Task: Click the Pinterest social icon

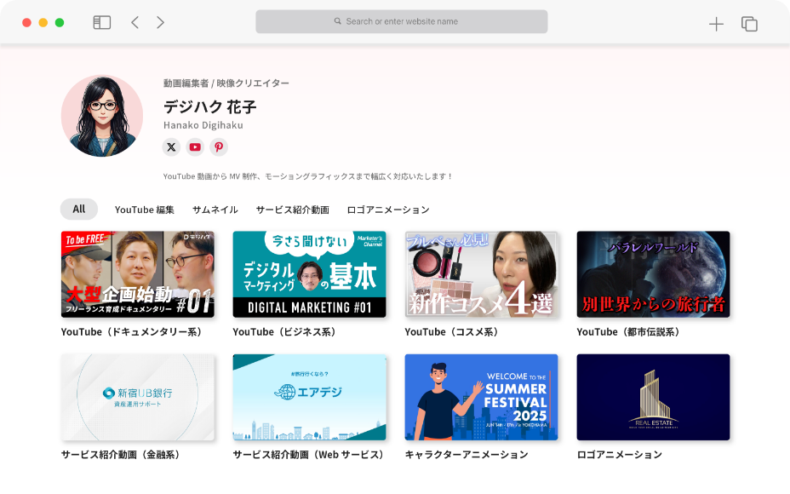Action: point(219,147)
